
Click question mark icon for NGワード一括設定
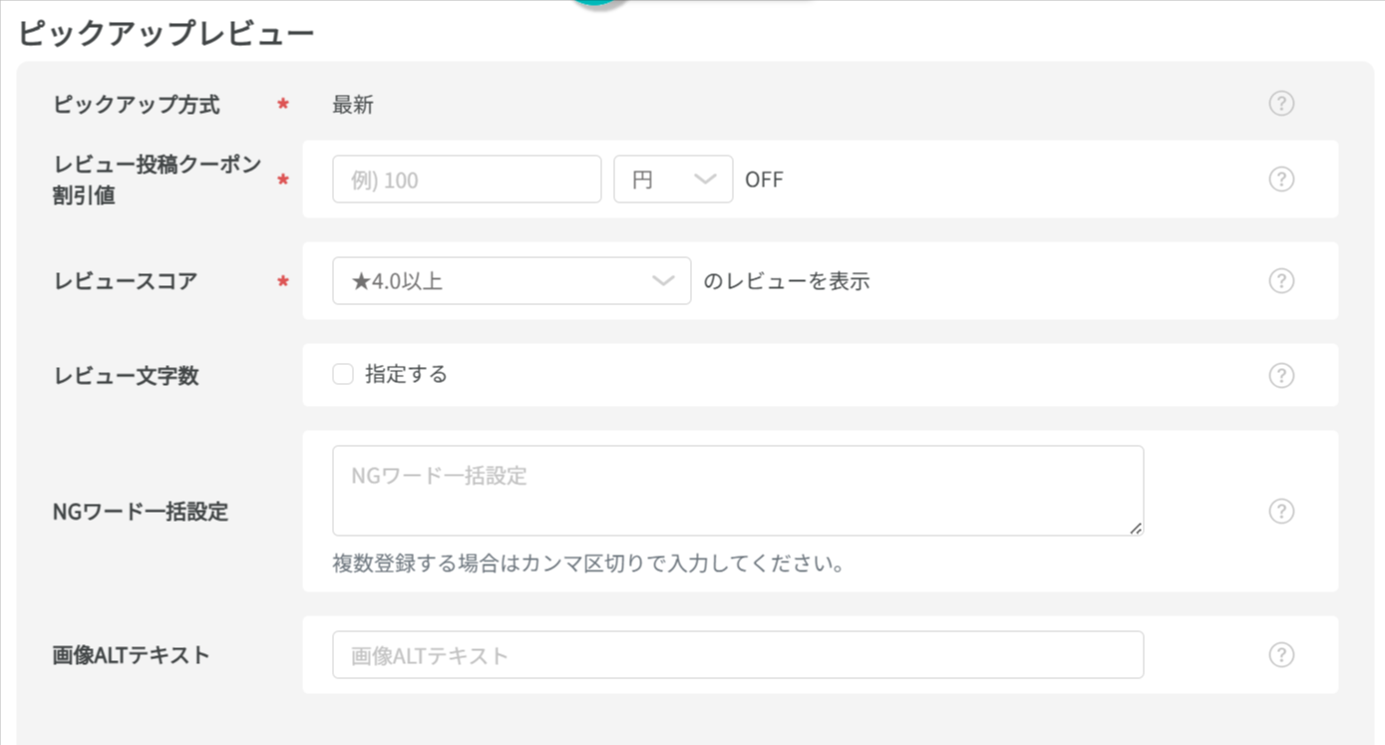tap(1281, 512)
